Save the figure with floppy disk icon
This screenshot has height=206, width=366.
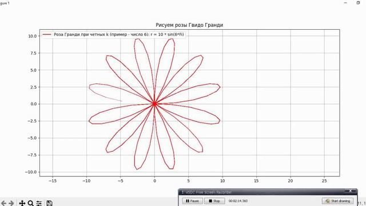click(49, 203)
